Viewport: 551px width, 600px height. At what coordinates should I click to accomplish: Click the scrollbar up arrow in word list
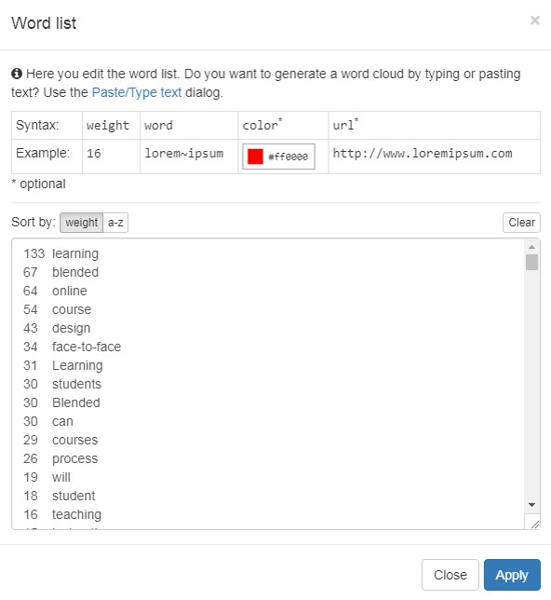point(531,247)
